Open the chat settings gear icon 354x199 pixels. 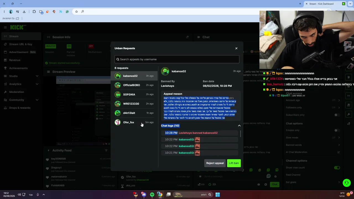(266, 184)
